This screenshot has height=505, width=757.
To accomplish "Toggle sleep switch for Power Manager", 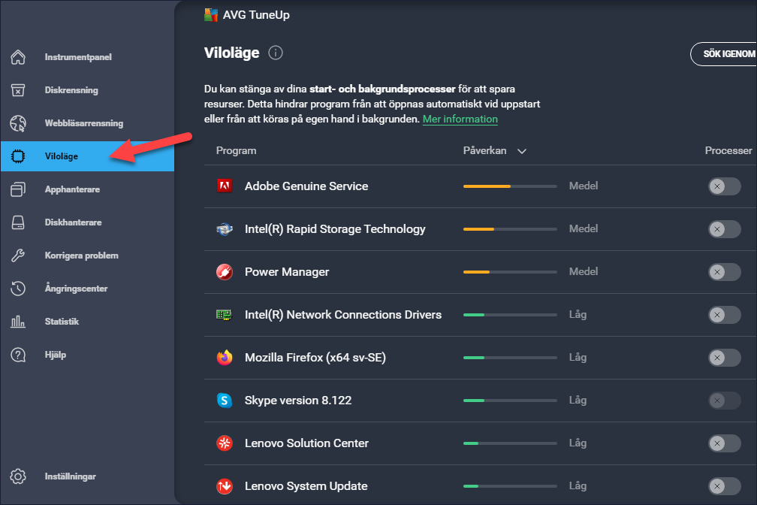I will [724, 272].
